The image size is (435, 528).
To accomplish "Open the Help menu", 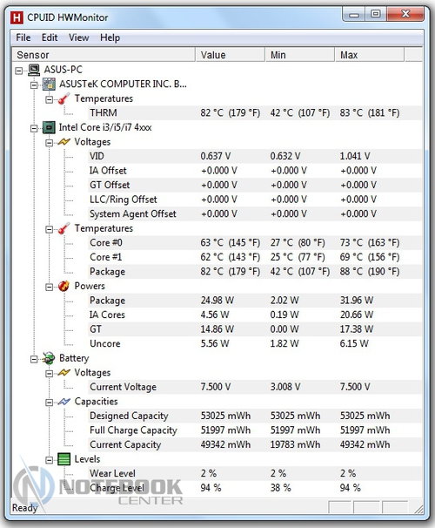I will 110,37.
